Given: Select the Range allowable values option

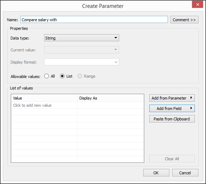Looking at the screenshot, I should click(80, 76).
